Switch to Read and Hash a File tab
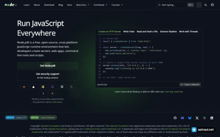Image resolution: width=220 pixels, height=137 pixels. pyautogui.click(x=147, y=32)
